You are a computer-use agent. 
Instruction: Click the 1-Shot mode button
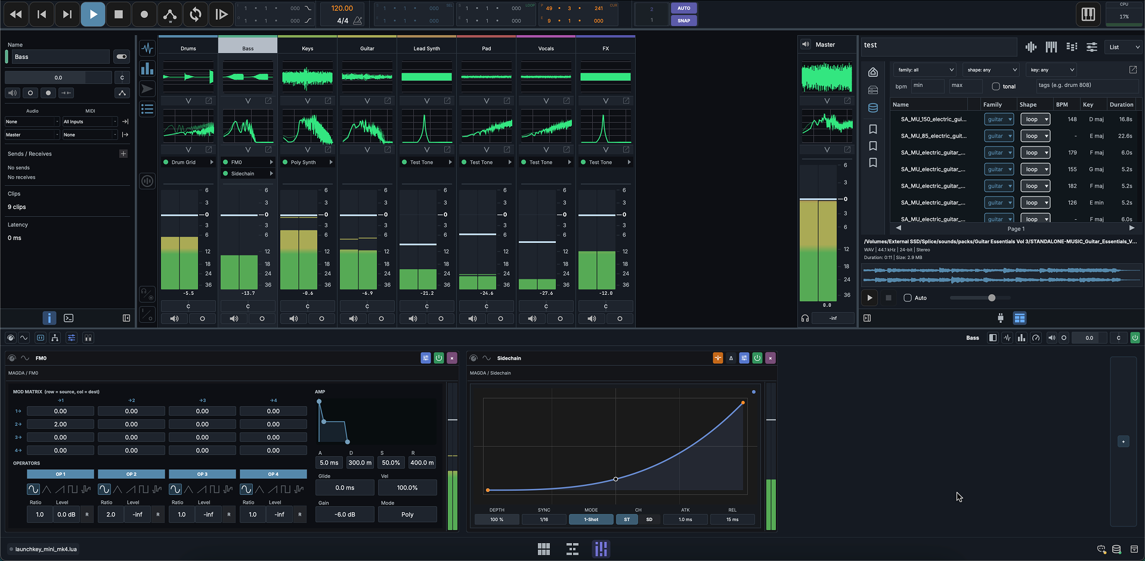point(591,519)
